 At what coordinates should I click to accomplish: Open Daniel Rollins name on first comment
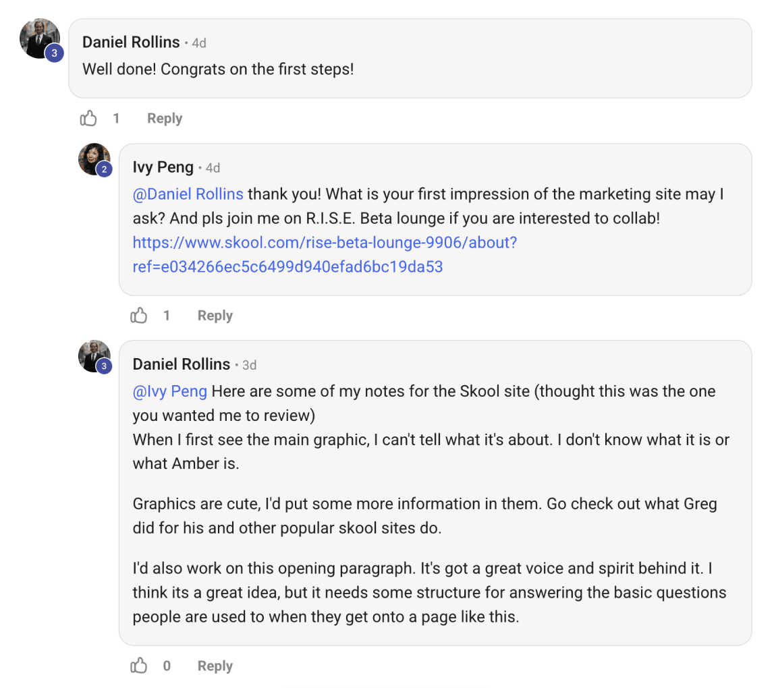[131, 42]
